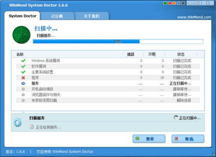This screenshot has width=216, height=157.
Task: Select the red color theme swatch
Action: [x=170, y=3]
